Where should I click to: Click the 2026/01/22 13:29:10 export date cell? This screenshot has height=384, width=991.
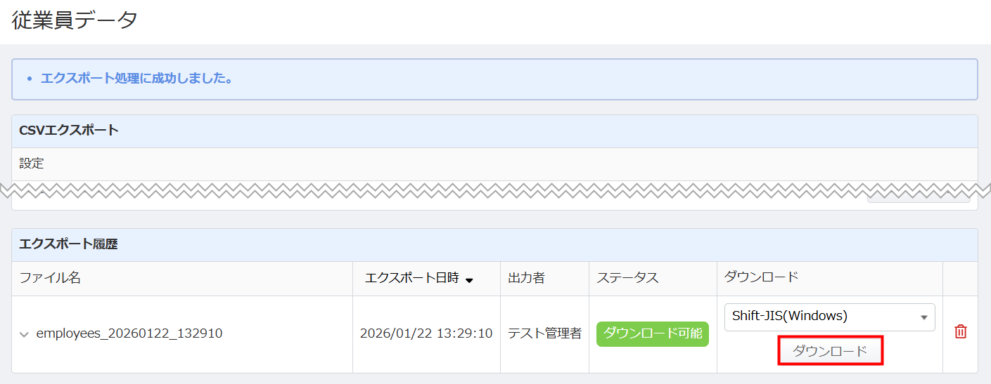tap(426, 333)
